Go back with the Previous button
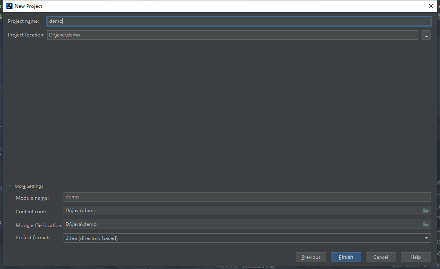 pyautogui.click(x=311, y=257)
